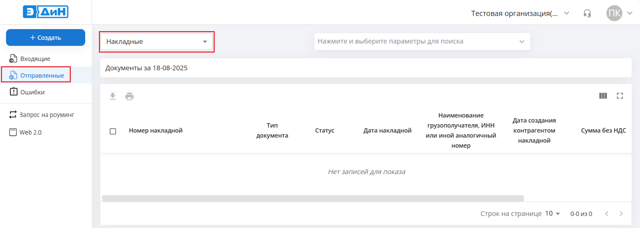Click the headset support icon
Image resolution: width=640 pixels, height=228 pixels.
pos(587,14)
